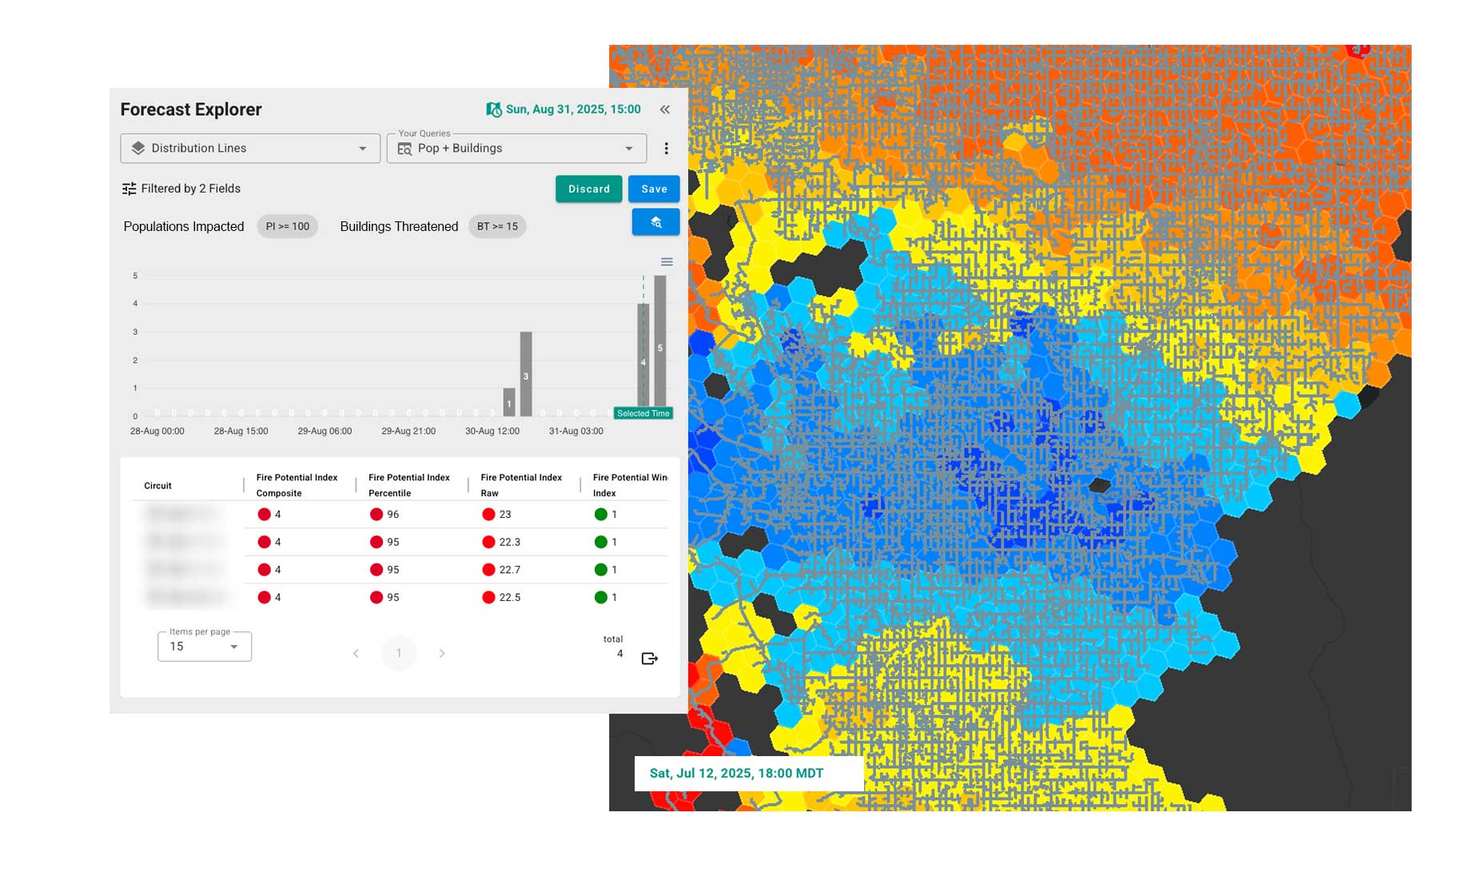Screen dimensions: 1482x884
Task: Save the current query filters
Action: 654,189
